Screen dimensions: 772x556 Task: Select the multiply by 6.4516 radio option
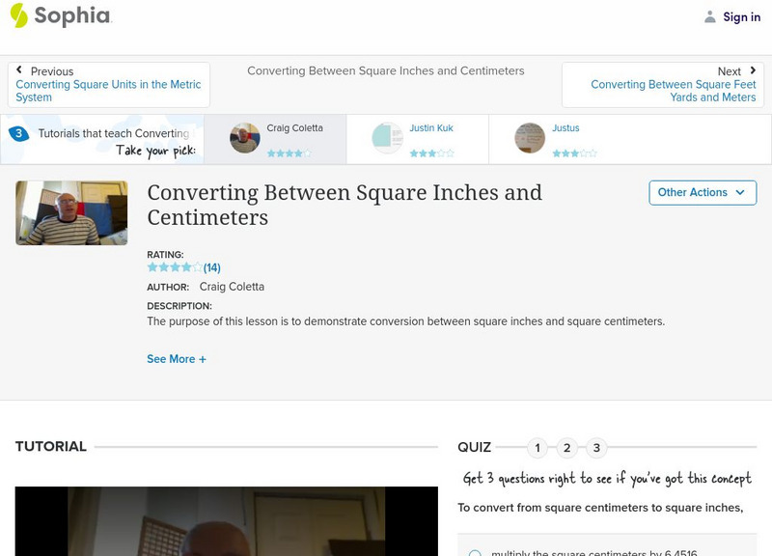(x=475, y=553)
